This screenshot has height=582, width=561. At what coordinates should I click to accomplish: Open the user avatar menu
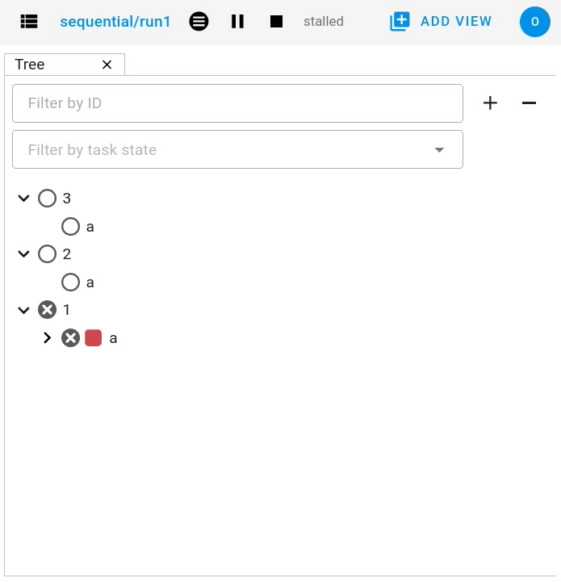(534, 22)
